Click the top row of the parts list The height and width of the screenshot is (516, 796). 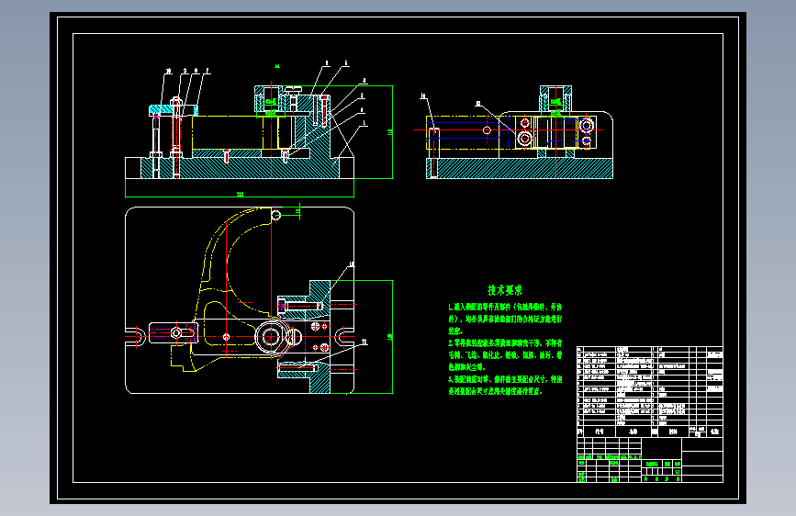pos(650,349)
